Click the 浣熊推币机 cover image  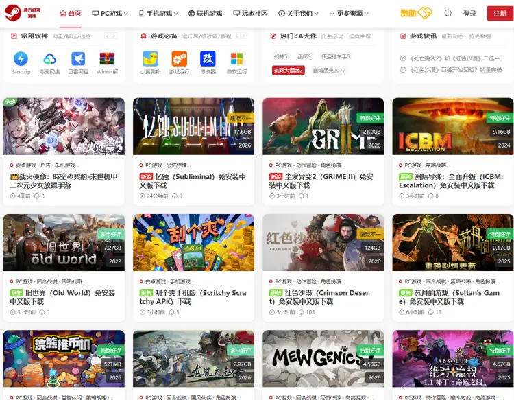[x=64, y=359]
